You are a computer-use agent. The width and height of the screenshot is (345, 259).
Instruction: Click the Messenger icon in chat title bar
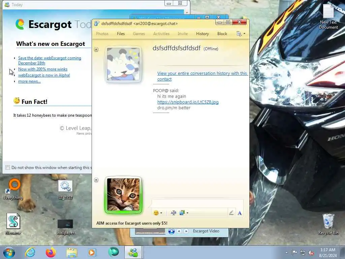pyautogui.click(x=97, y=23)
